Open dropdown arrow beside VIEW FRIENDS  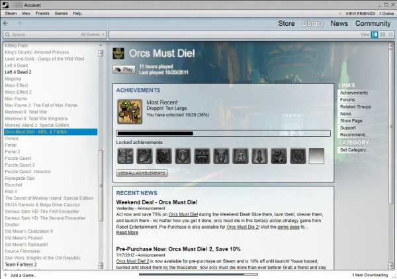tap(340, 13)
